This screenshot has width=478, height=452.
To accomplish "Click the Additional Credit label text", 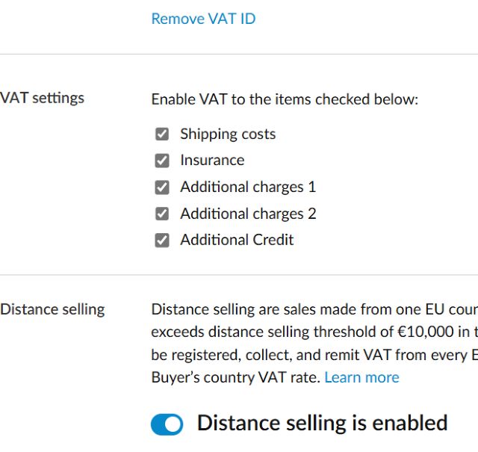I will 237,240.
